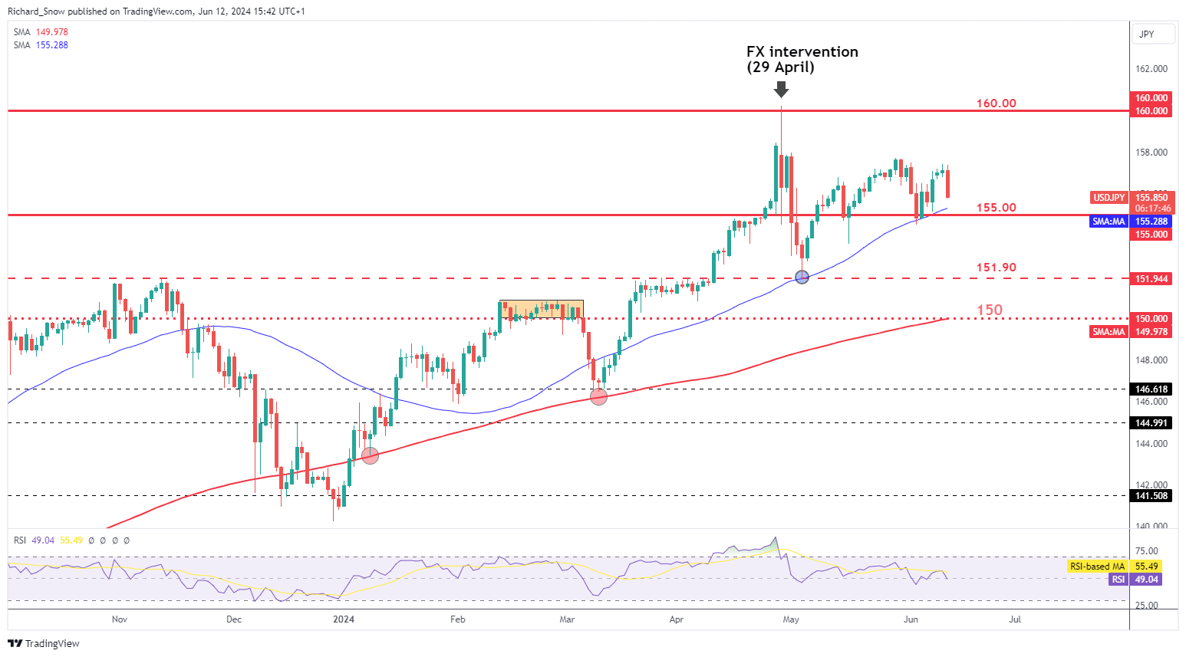Click the purple RSI 49.04 axis label

(x=1135, y=580)
